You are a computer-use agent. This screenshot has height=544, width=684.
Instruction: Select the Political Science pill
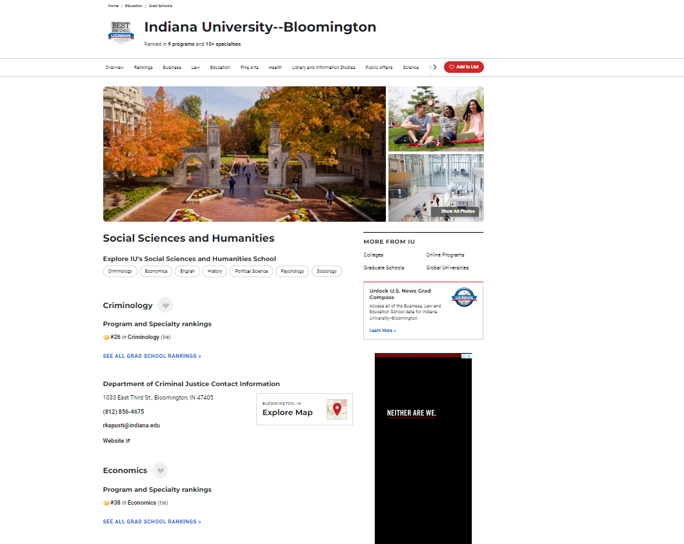click(251, 271)
